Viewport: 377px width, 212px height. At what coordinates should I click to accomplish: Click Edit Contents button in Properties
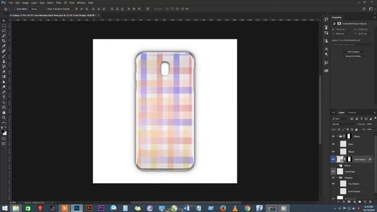tap(353, 52)
